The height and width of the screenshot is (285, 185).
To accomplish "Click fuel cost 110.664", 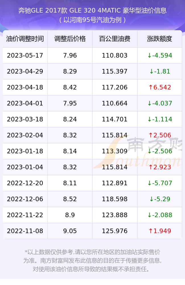I will click(115, 103).
